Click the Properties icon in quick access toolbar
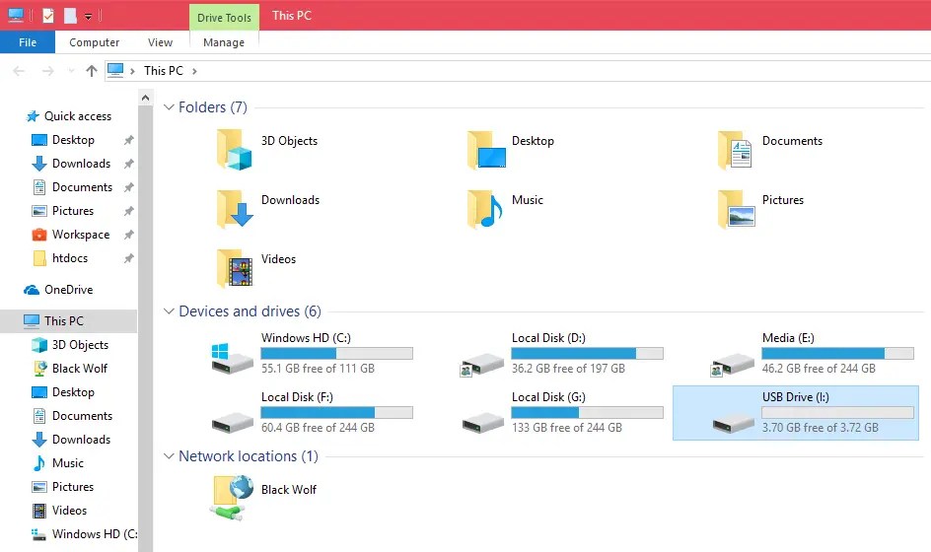 point(48,16)
